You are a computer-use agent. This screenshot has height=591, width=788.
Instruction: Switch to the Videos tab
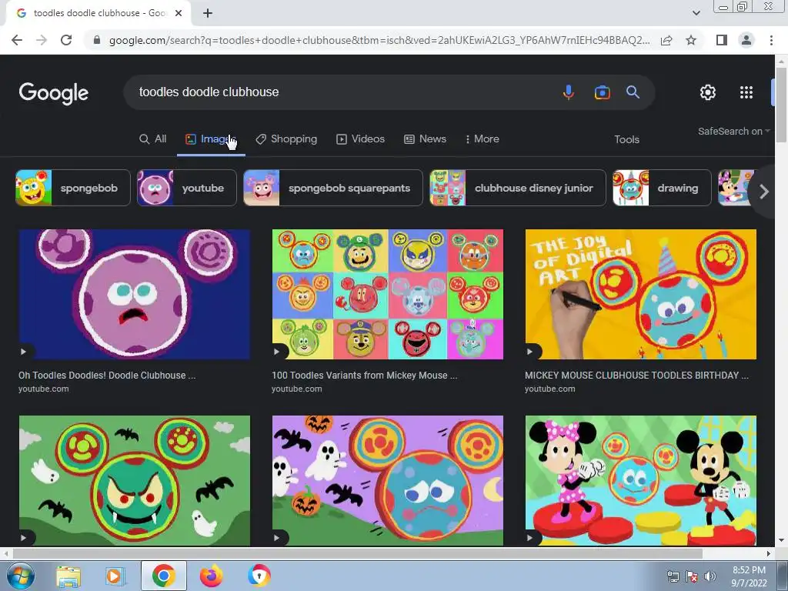click(360, 139)
